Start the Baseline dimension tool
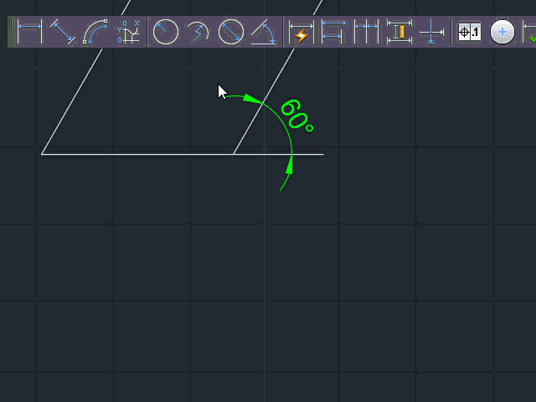Viewport: 536px width, 402px height. pos(333,32)
